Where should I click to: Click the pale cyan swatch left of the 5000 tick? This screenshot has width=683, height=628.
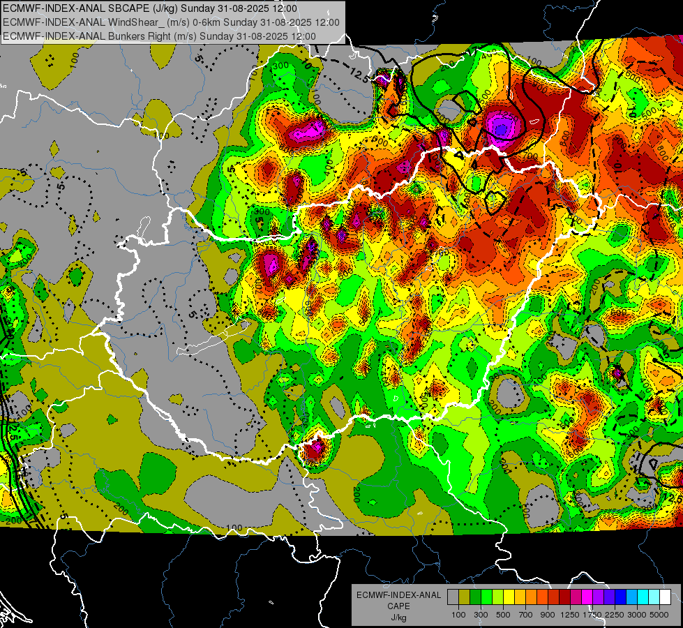(x=654, y=597)
